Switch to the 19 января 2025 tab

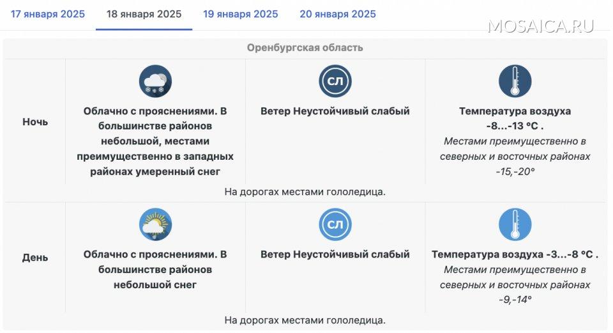click(x=241, y=14)
